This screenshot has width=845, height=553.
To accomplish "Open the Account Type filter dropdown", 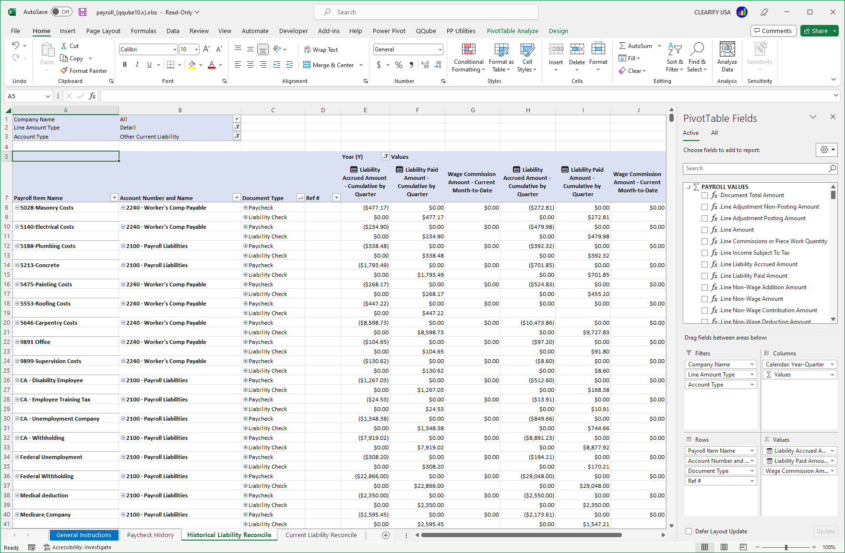I will point(237,136).
